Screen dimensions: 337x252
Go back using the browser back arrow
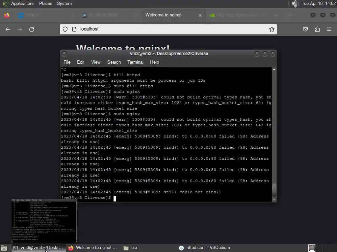[8, 29]
